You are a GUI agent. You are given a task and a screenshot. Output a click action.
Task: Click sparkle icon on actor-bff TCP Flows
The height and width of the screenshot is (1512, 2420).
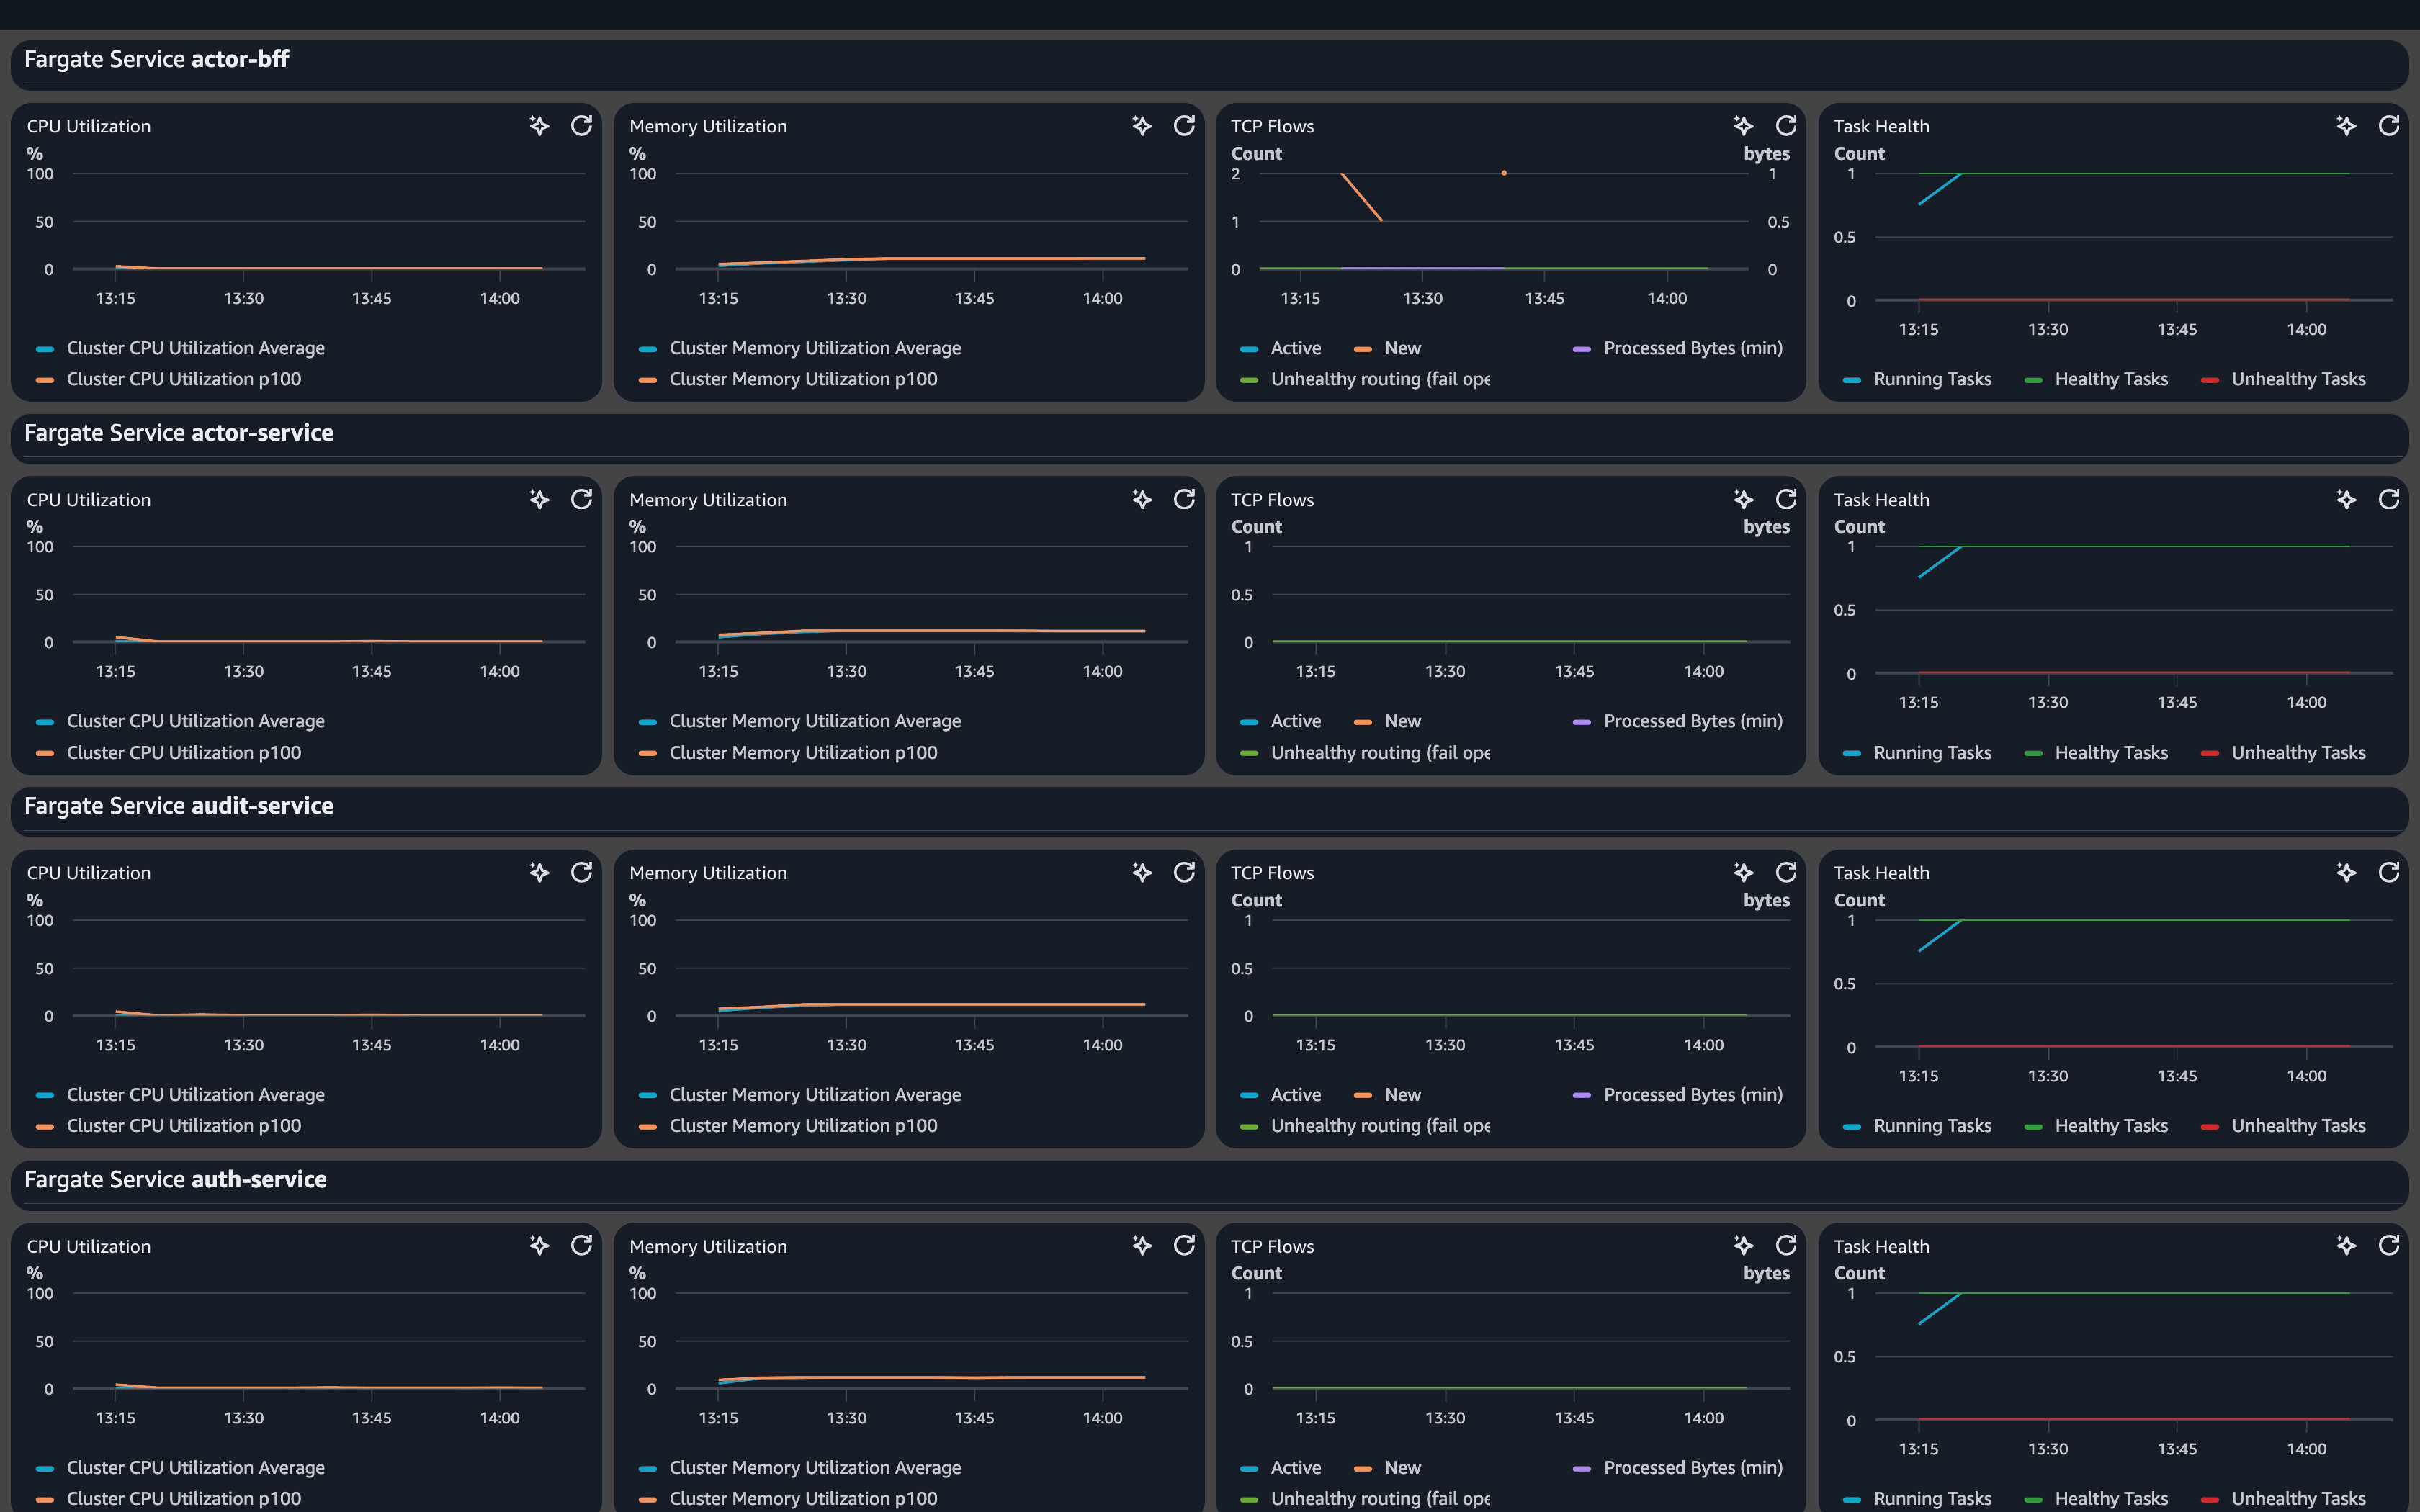pos(1744,126)
